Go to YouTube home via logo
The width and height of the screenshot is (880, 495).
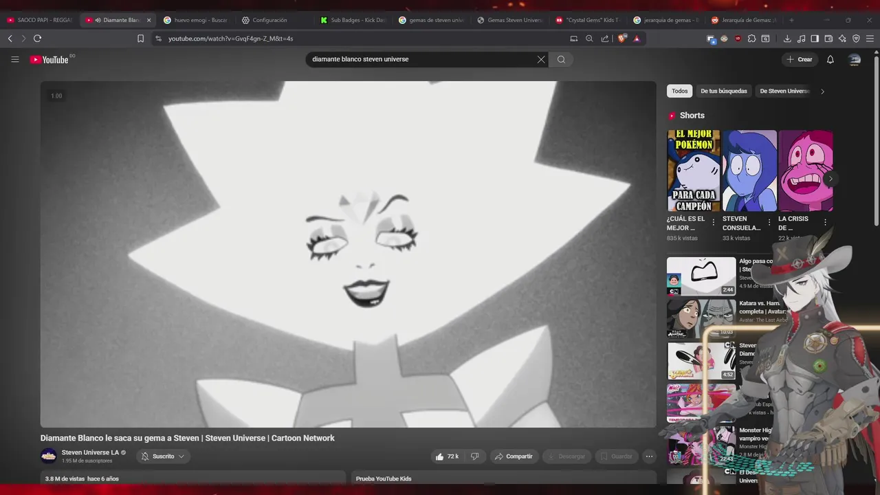tap(49, 60)
